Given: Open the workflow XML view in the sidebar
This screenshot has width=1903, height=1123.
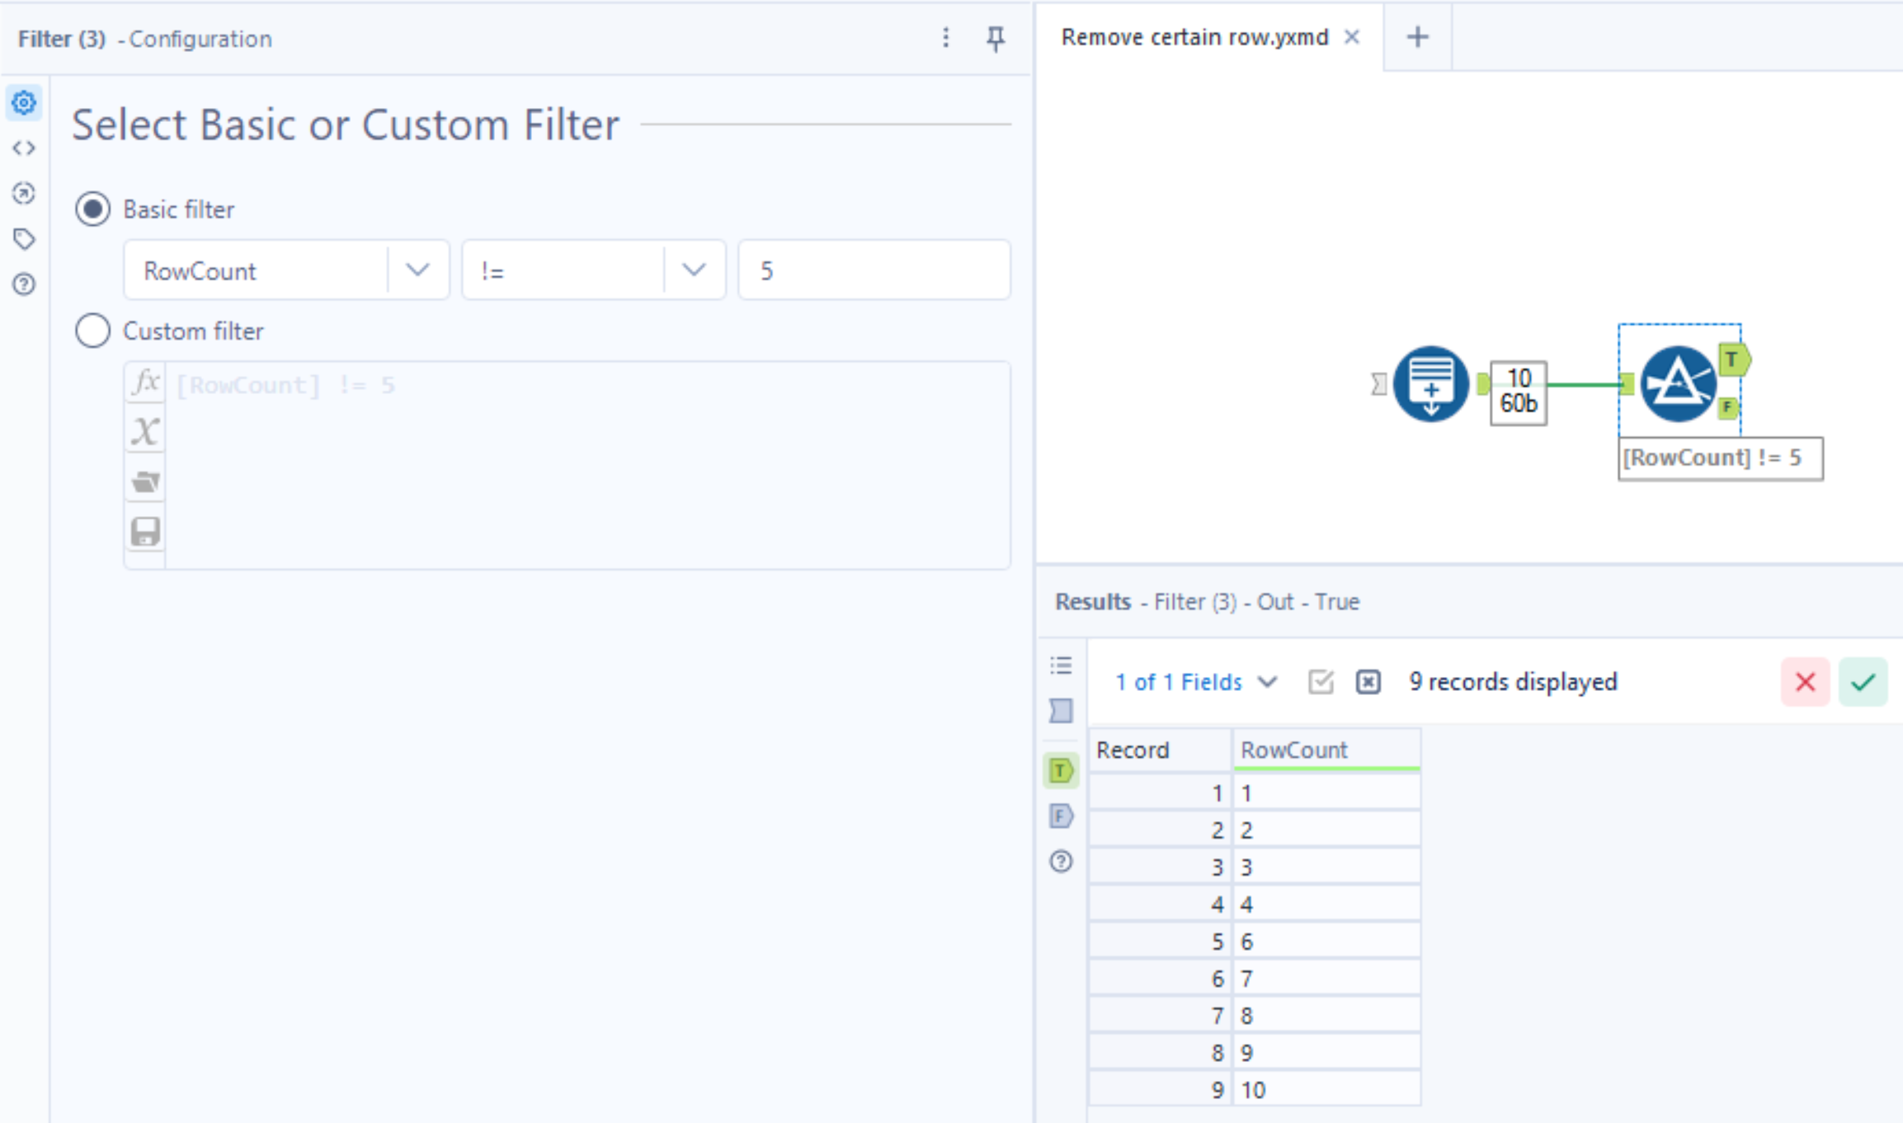Looking at the screenshot, I should click(x=24, y=148).
